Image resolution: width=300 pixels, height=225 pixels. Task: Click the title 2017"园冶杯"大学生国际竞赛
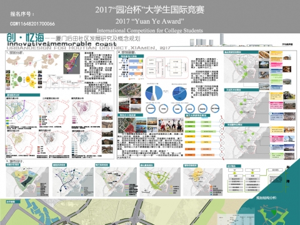point(150,10)
